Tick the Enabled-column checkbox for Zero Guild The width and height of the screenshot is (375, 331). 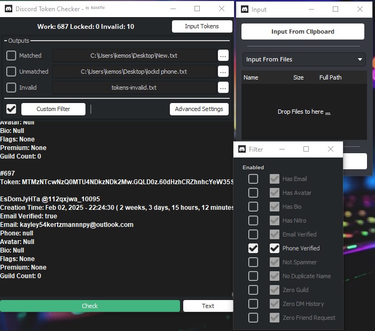click(x=253, y=290)
